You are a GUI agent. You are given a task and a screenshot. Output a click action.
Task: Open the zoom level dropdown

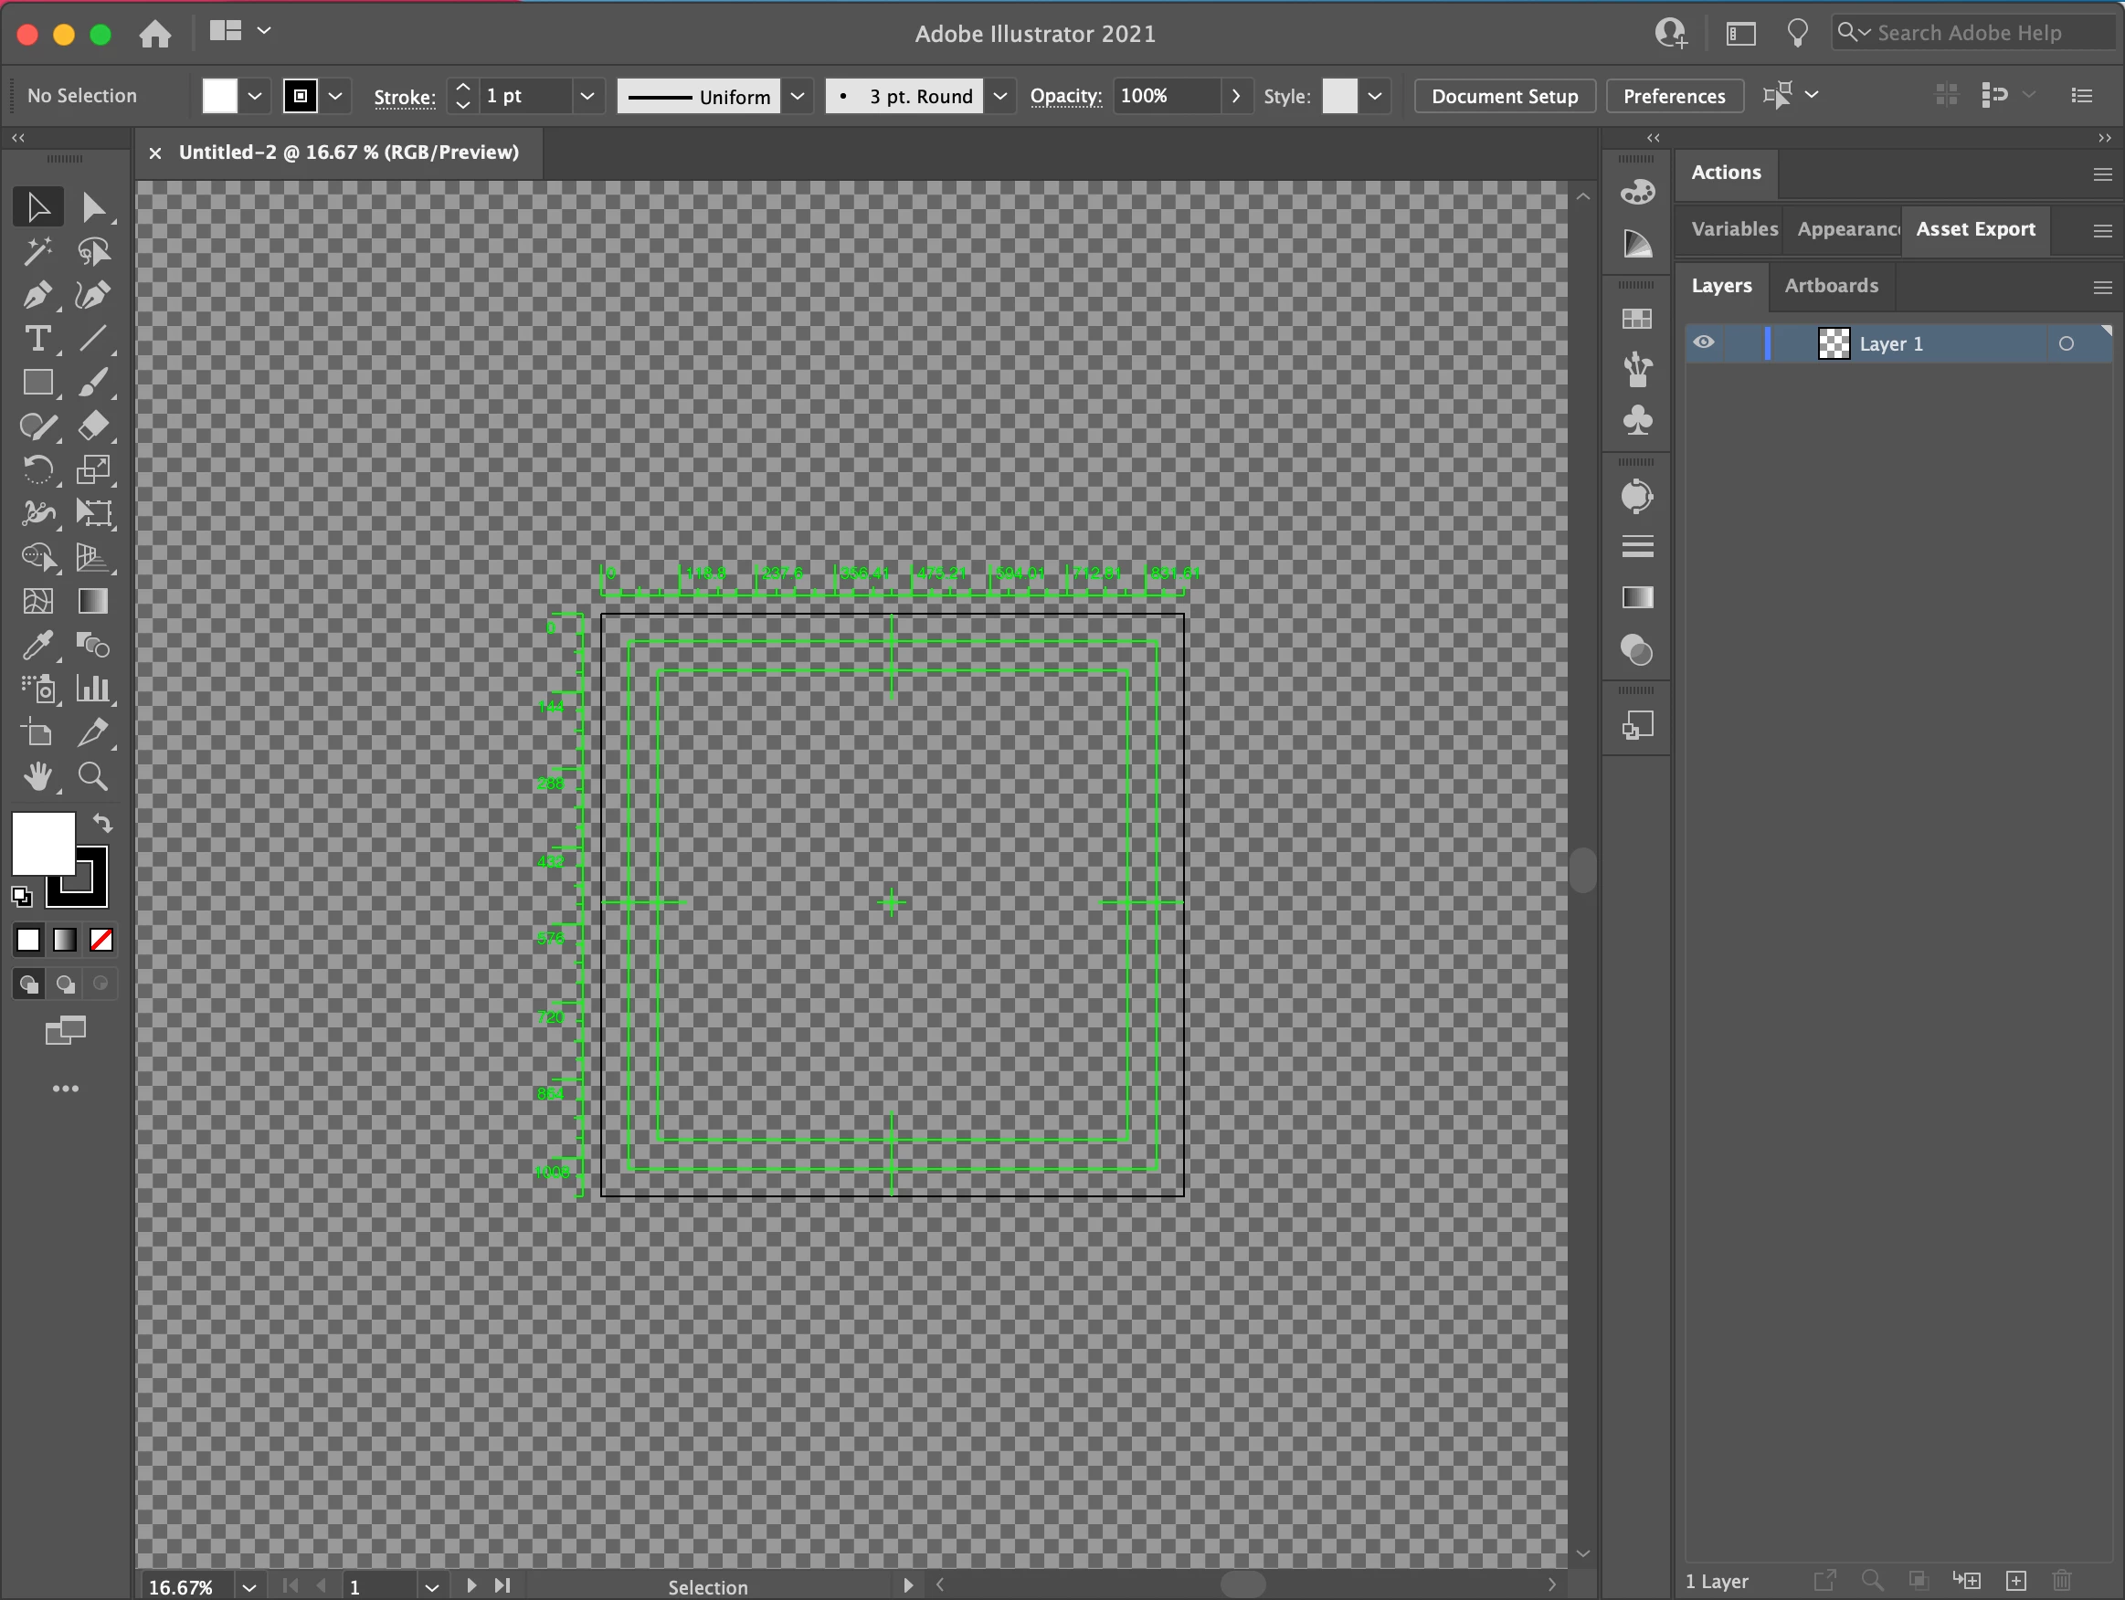(248, 1586)
